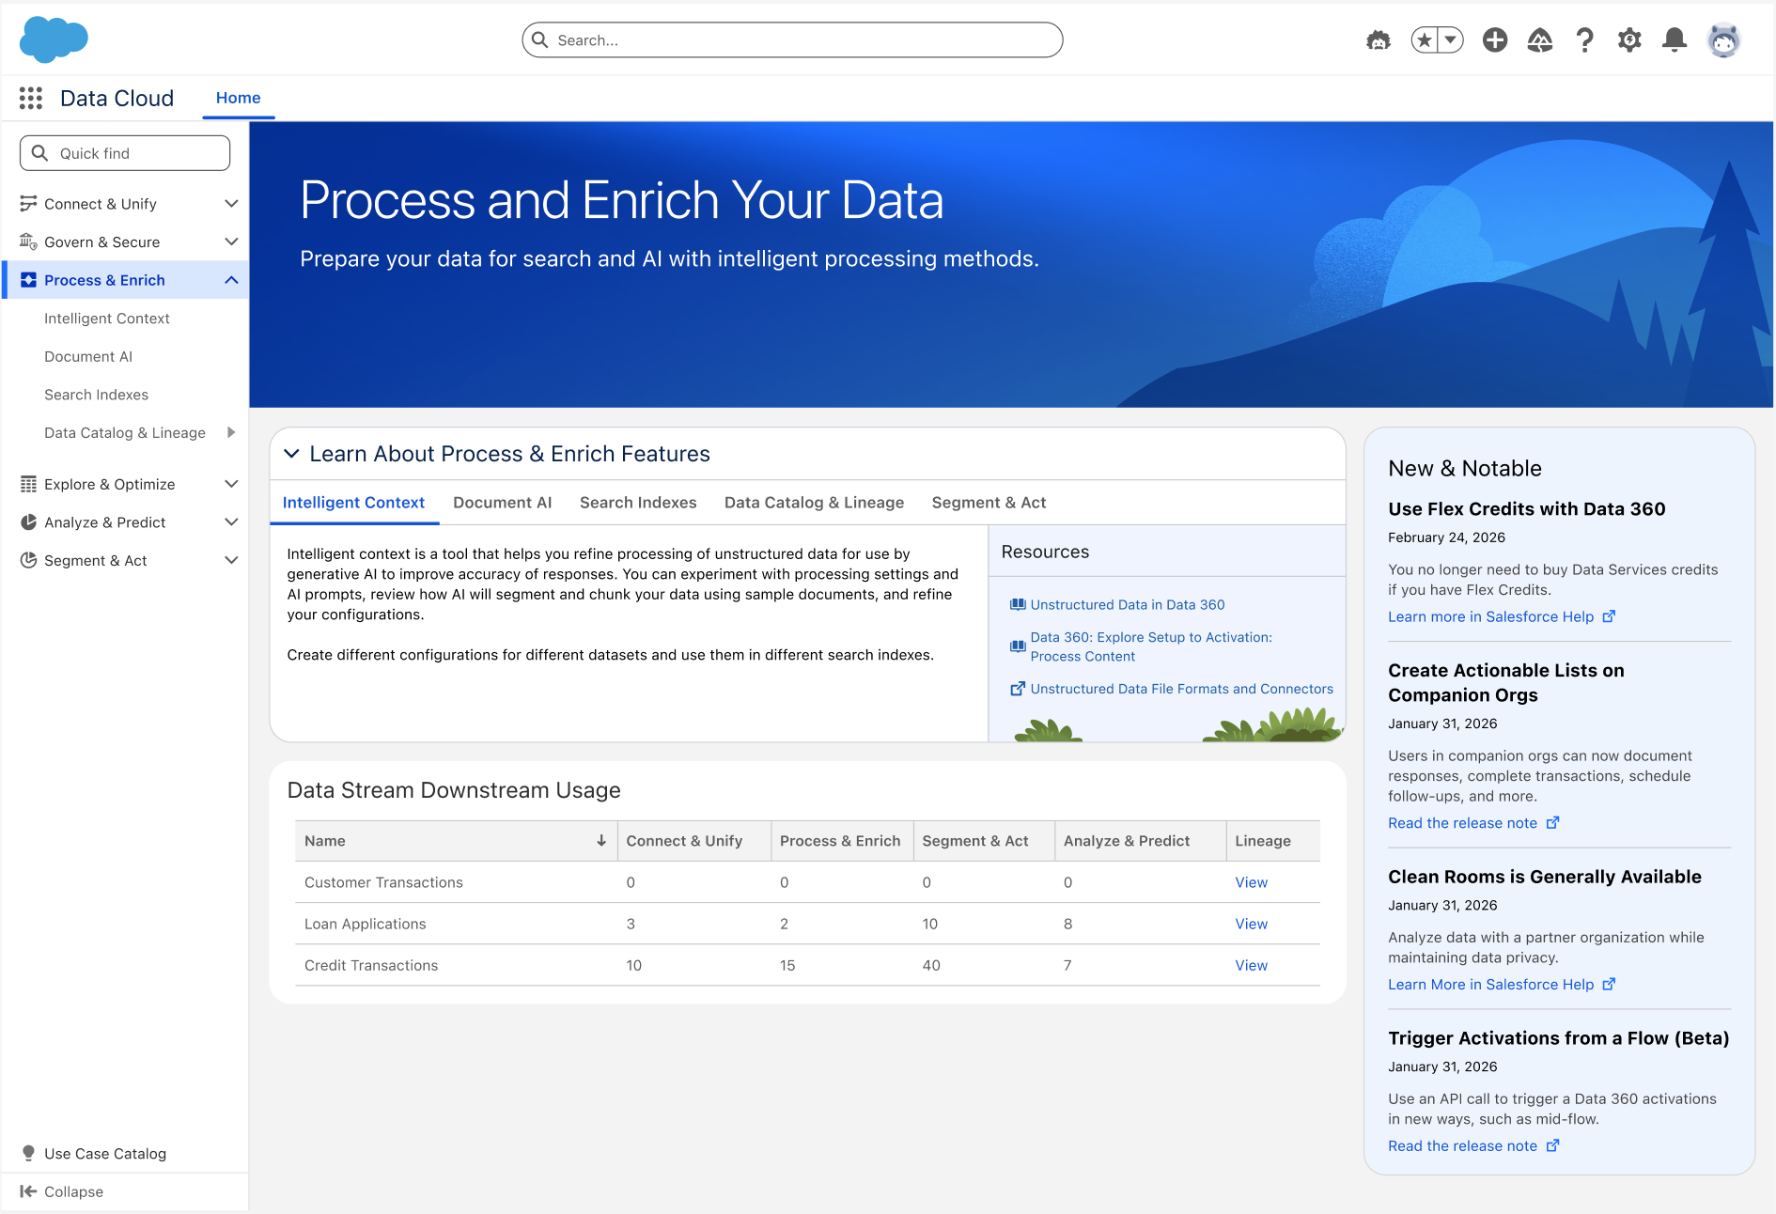Screen dimensions: 1776x1214
Task: Click the Quick find input
Action: click(x=125, y=153)
